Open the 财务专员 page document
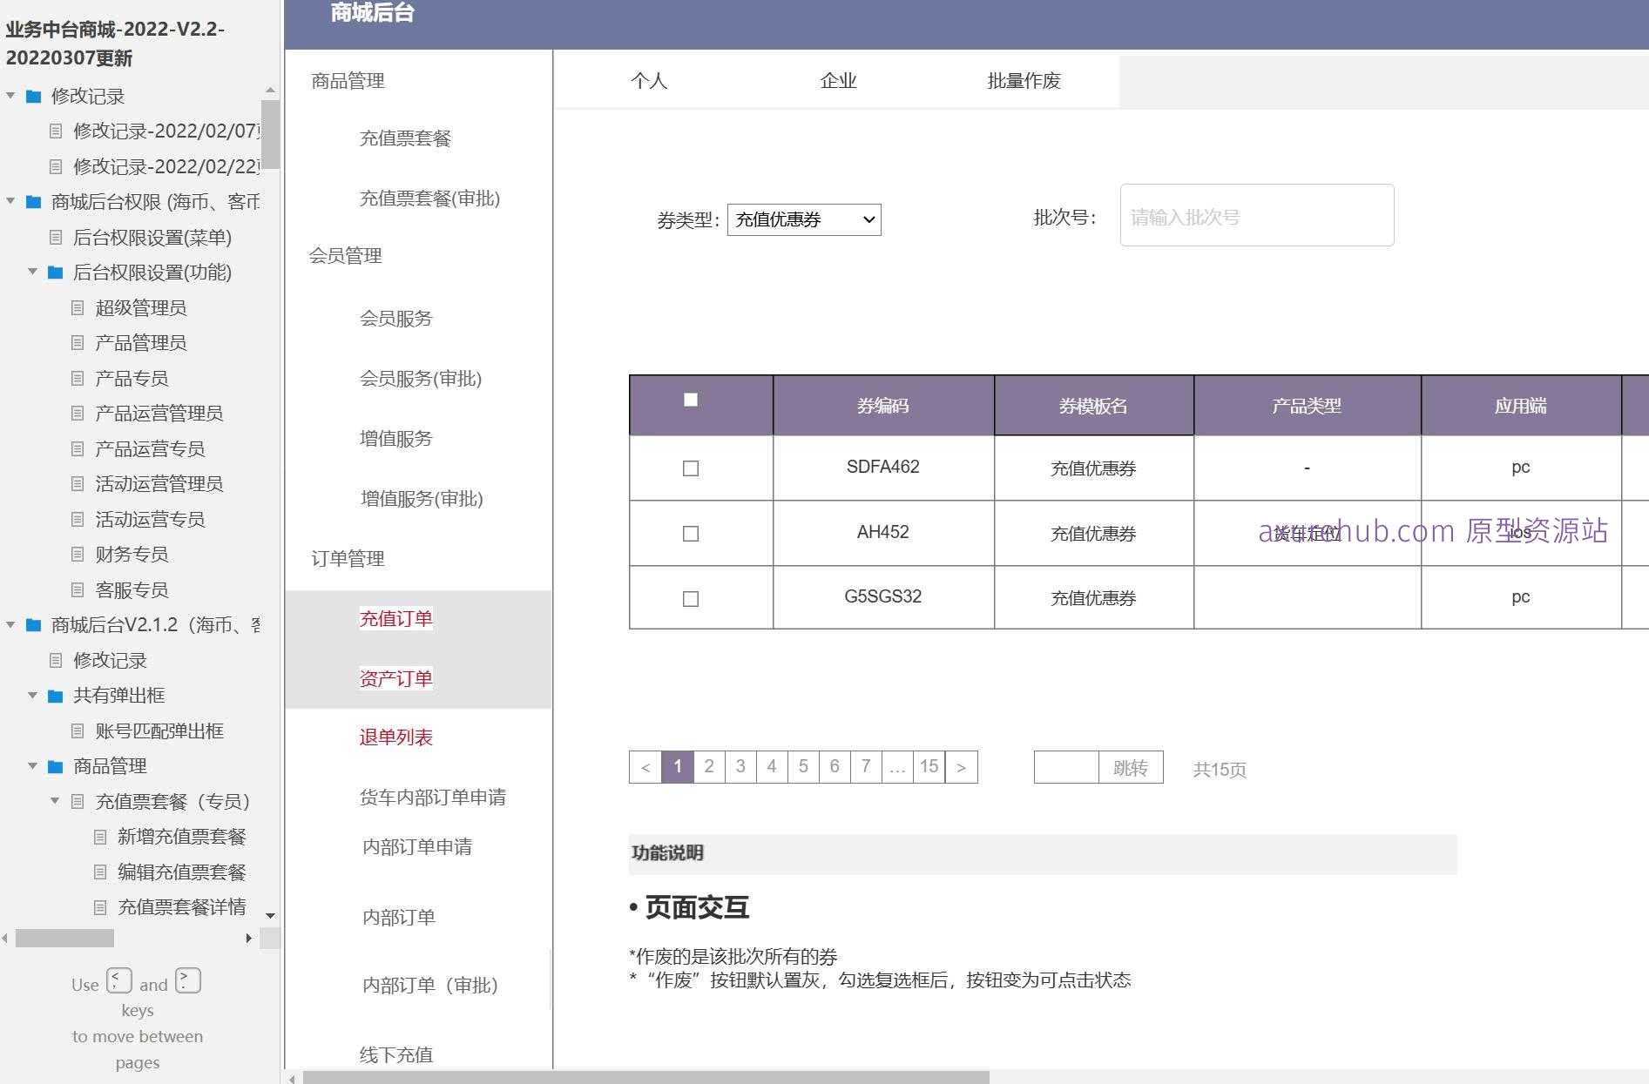1649x1084 pixels. click(132, 554)
